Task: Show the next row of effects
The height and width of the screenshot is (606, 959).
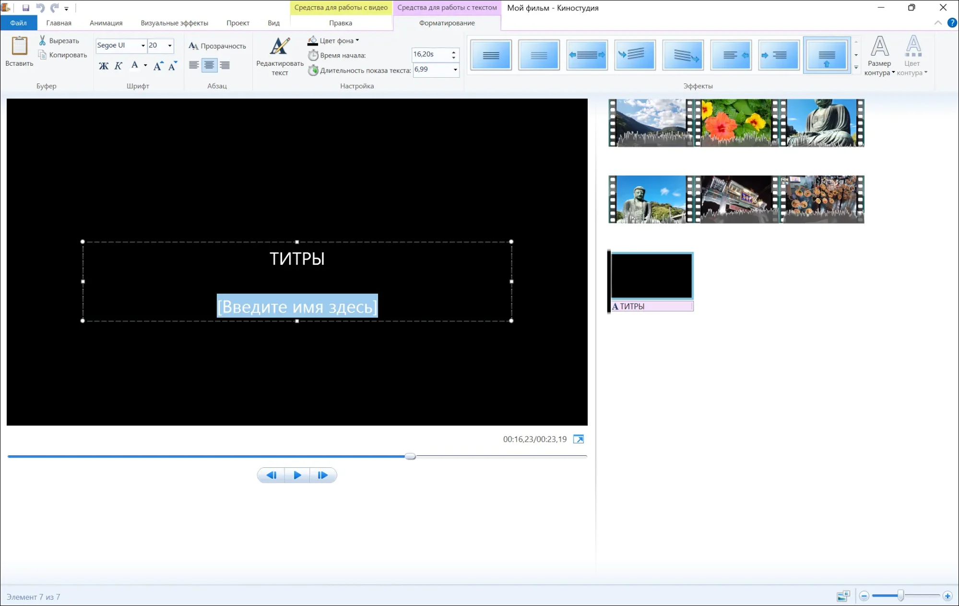Action: coord(856,55)
